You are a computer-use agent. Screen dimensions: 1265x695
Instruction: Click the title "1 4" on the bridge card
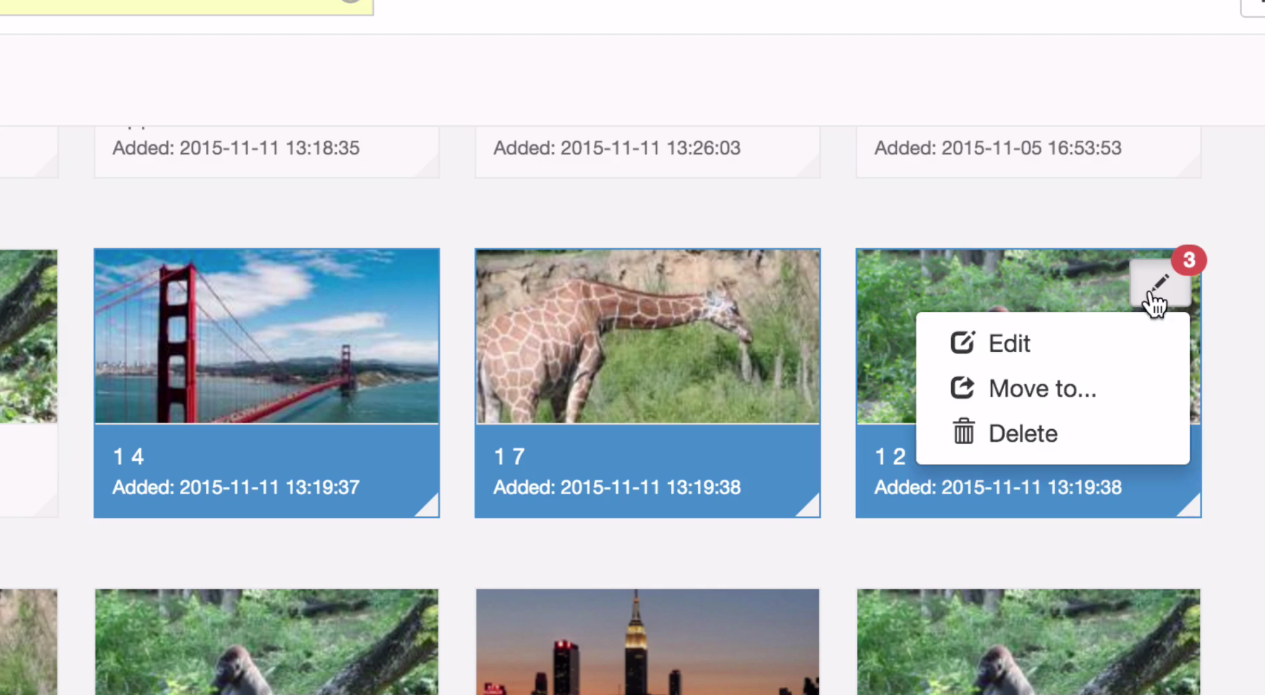pos(129,456)
